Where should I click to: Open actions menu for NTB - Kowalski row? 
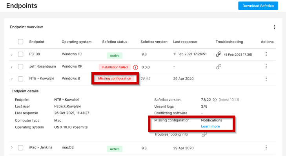tap(266, 79)
